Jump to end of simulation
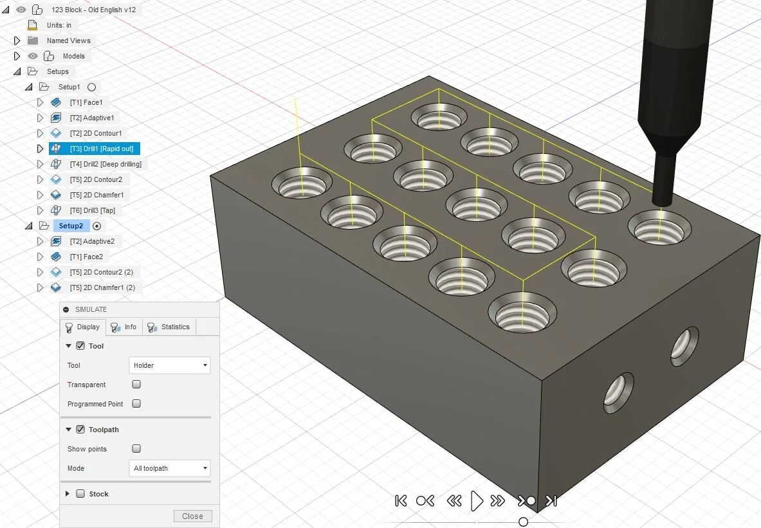The width and height of the screenshot is (761, 528). click(551, 501)
